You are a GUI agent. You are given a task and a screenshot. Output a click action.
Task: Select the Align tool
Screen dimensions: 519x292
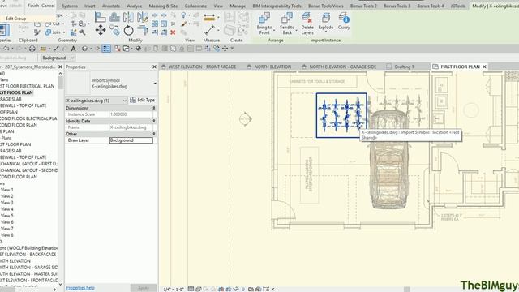[100, 17]
